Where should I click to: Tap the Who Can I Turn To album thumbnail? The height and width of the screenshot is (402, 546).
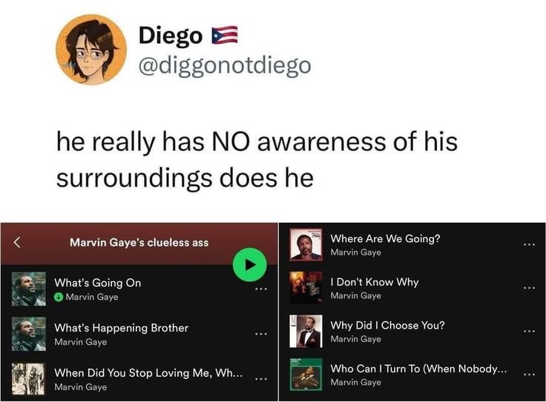coord(306,375)
